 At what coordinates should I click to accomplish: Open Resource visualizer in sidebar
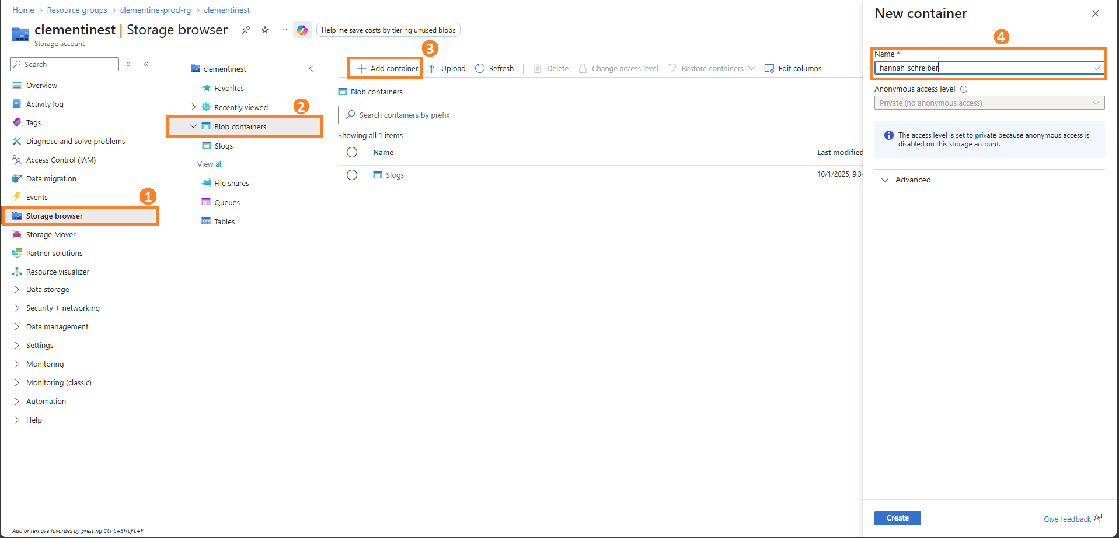[57, 272]
